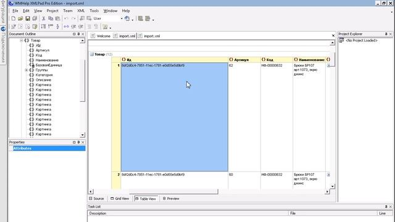The image size is (395, 222).
Task: Collapse the Товар node in outline tree
Action: pos(22,40)
